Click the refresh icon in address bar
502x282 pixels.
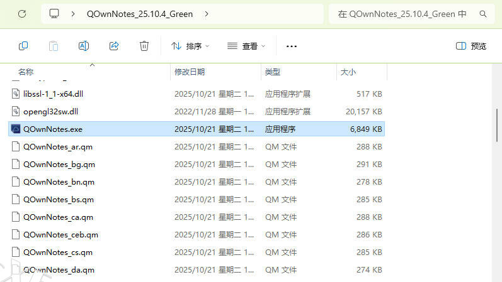[22, 13]
